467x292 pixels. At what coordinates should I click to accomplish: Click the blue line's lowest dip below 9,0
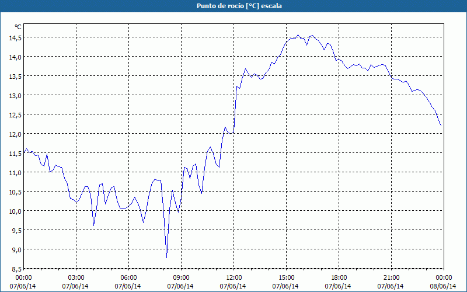166,258
